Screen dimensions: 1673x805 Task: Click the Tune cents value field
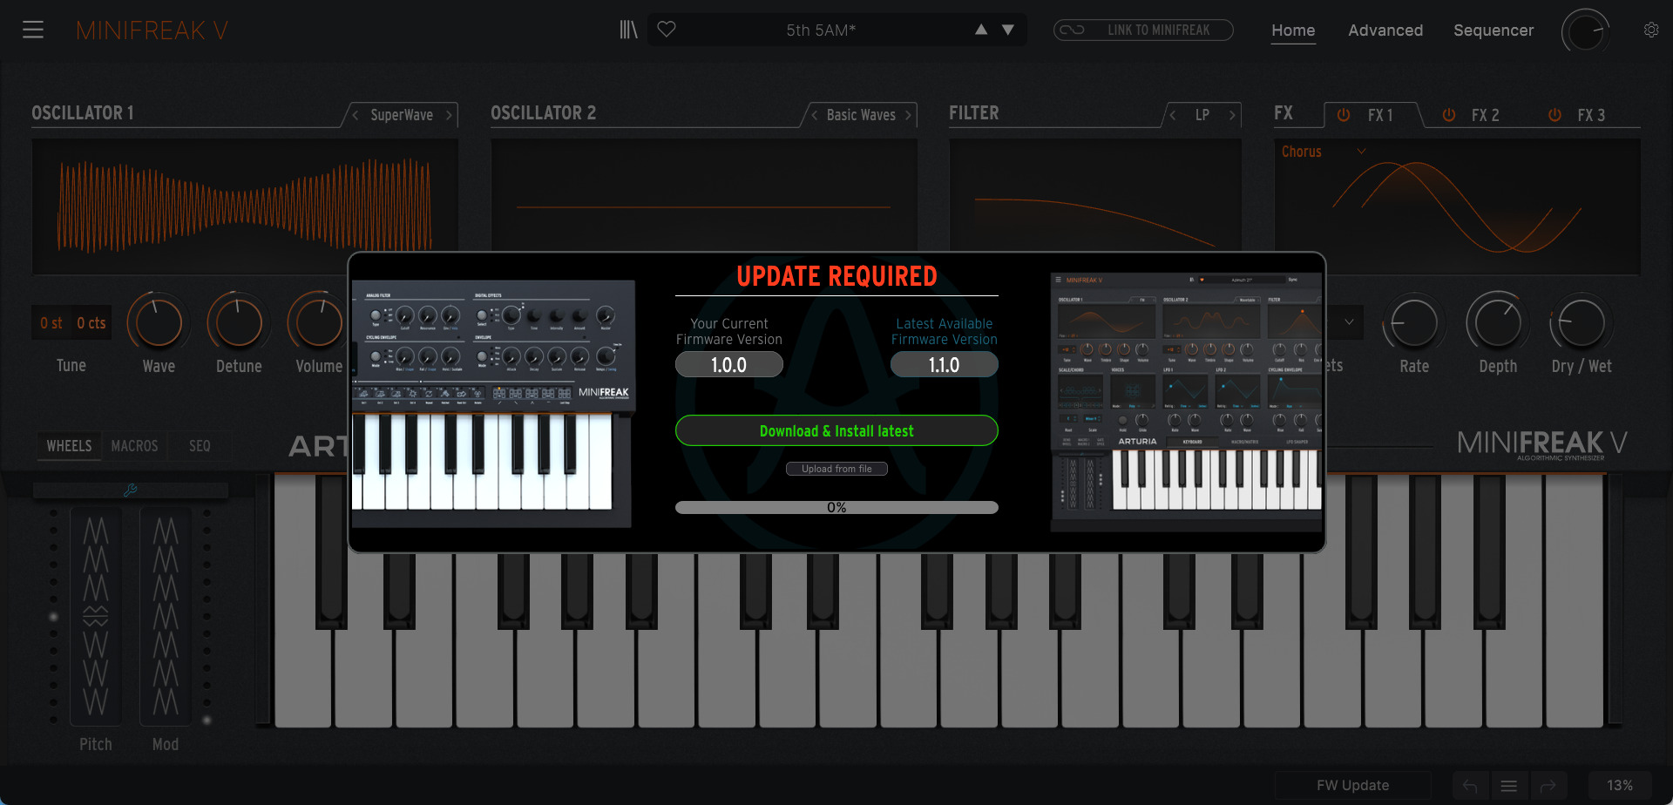click(91, 323)
